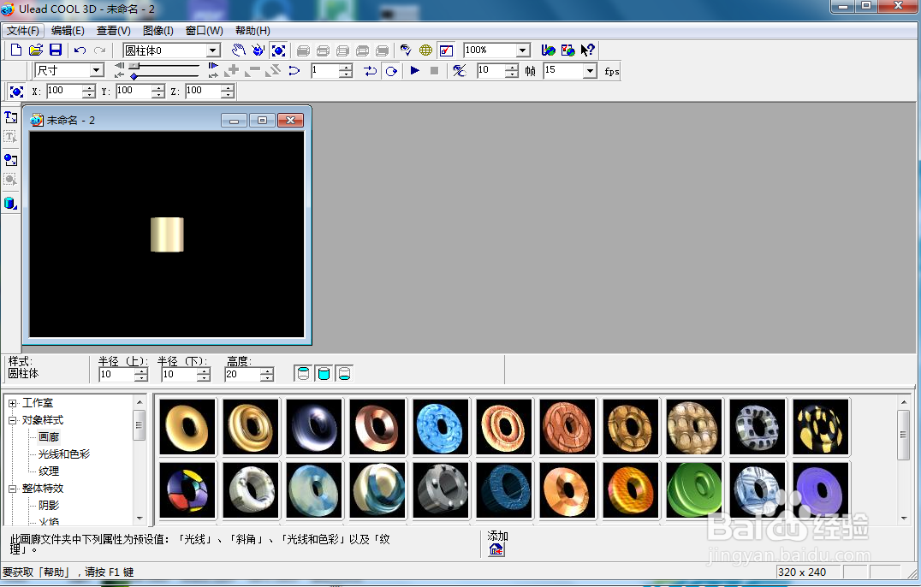The width and height of the screenshot is (921, 587).
Task: Select 阴影 in the tree
Action: pos(49,506)
